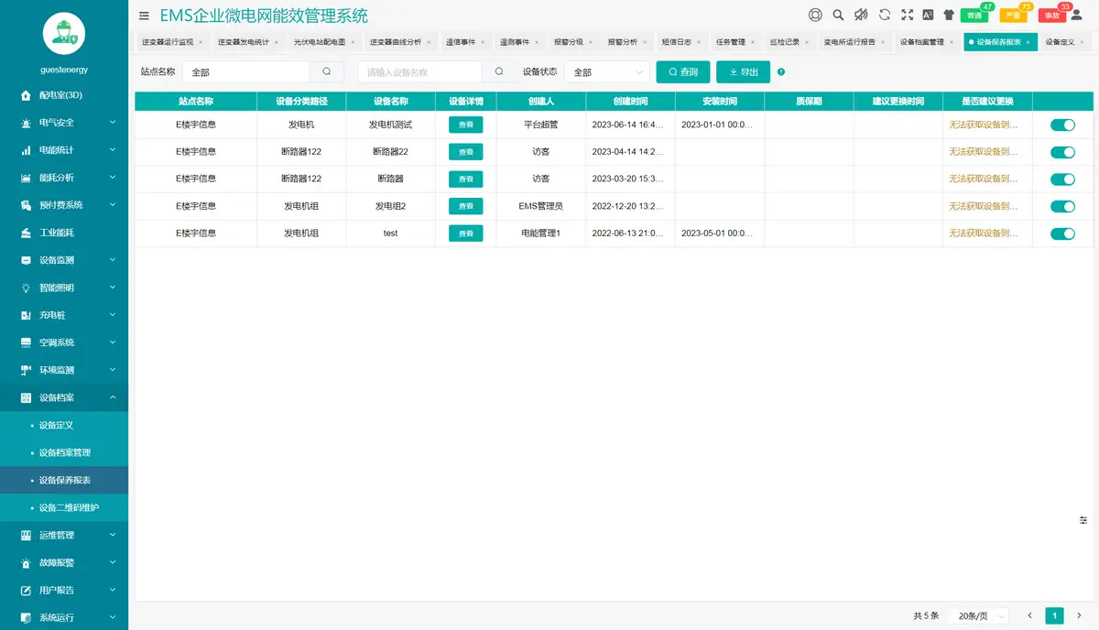This screenshot has height=630, width=1099.
Task: Switch language using the A translation icon
Action: click(928, 15)
